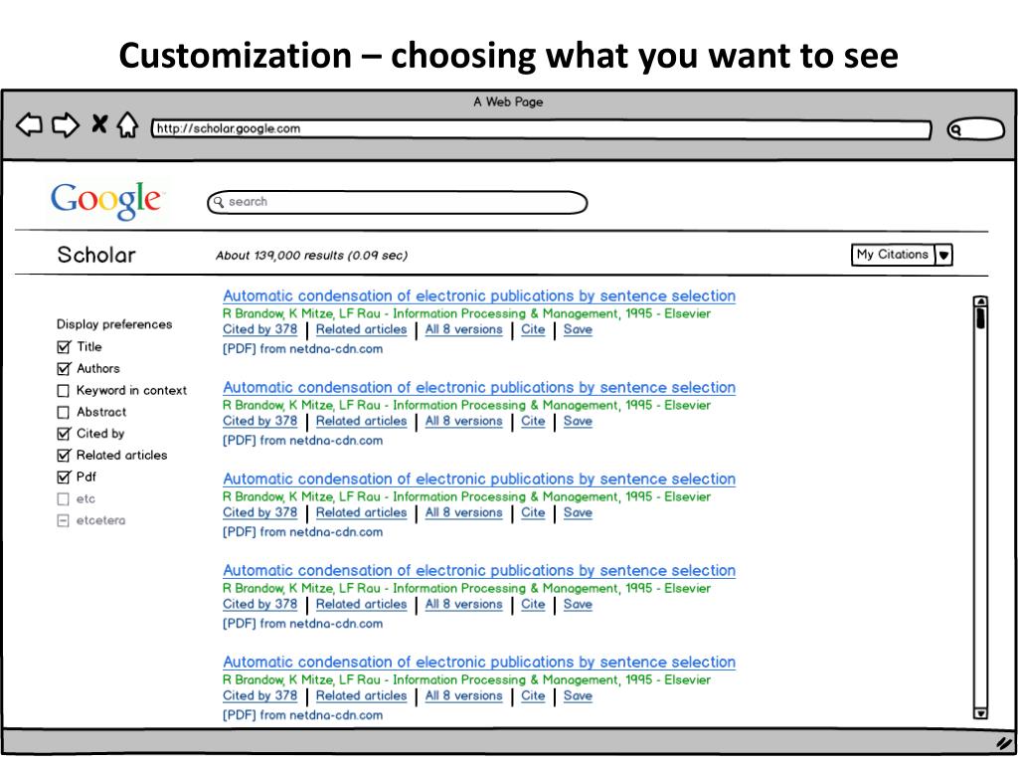Toggle the Cited by checkbox
The height and width of the screenshot is (764, 1018).
[63, 434]
